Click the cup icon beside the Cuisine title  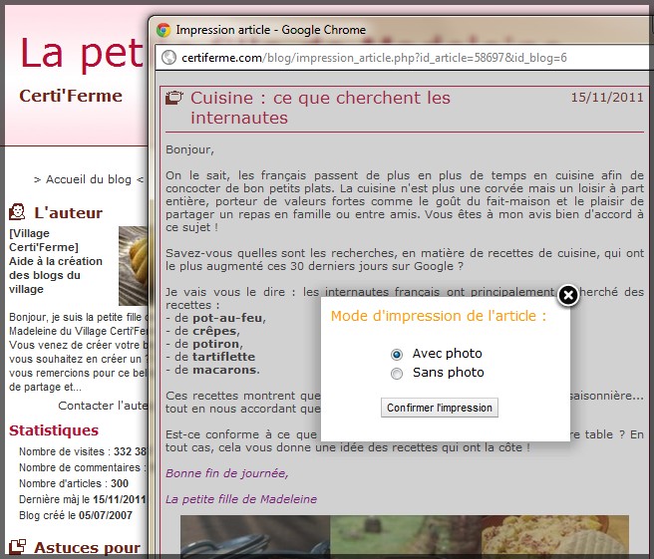(x=174, y=99)
